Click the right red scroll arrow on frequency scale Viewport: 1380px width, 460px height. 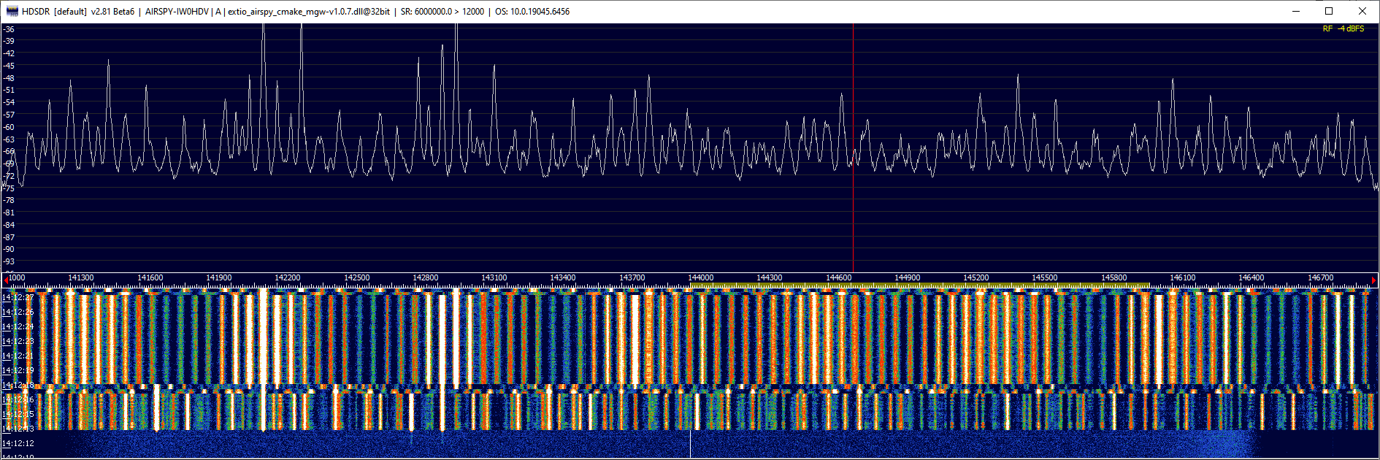[x=1373, y=280]
